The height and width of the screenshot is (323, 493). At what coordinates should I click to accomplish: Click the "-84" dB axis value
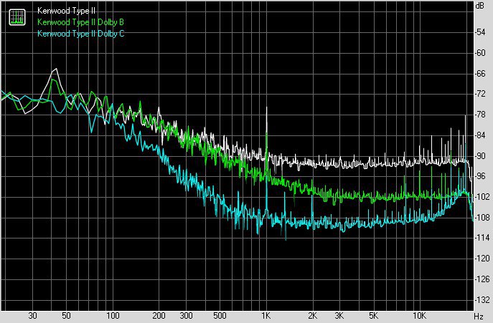(480, 135)
